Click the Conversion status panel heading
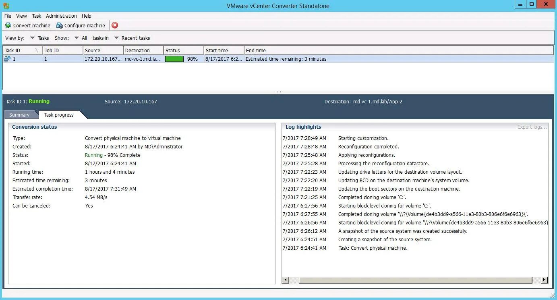 tap(35, 127)
